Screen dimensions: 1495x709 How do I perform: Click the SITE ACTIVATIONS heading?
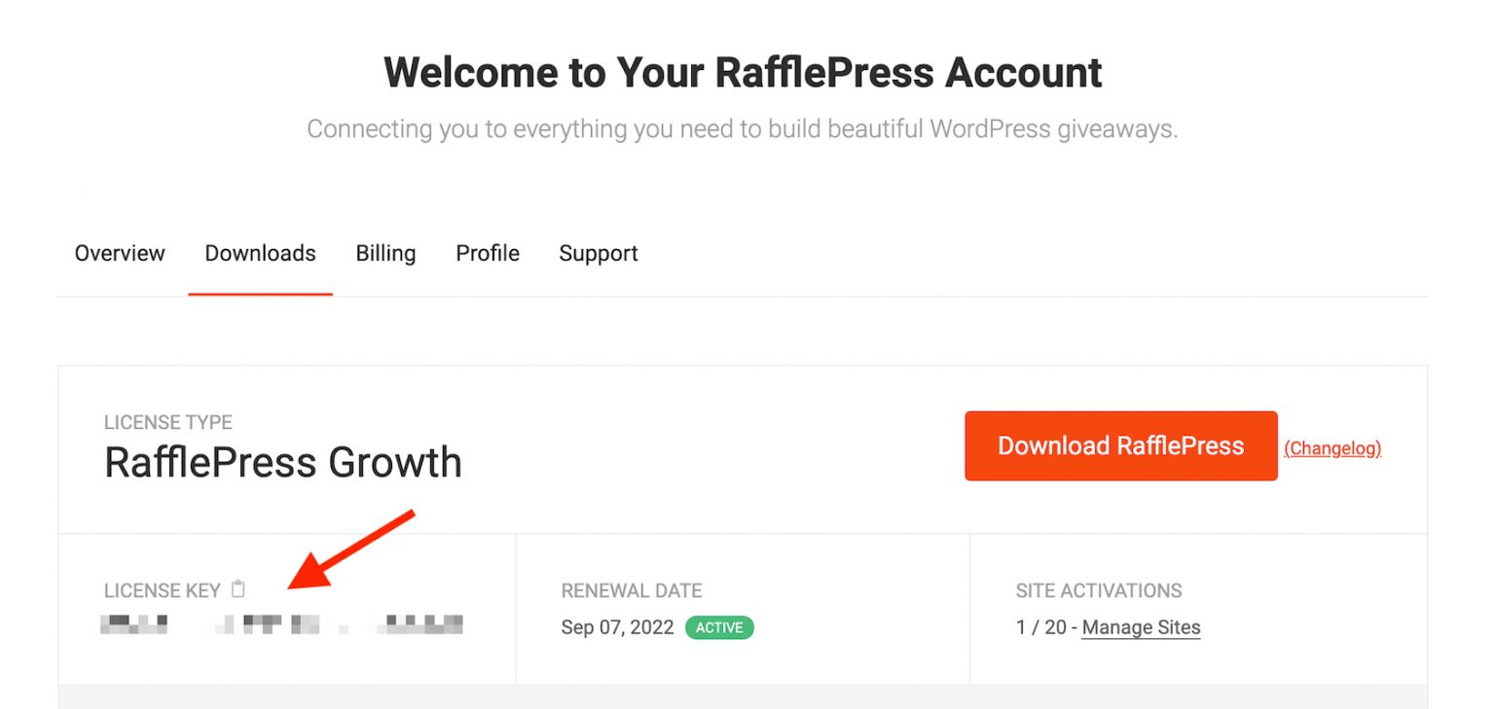[x=1099, y=590]
